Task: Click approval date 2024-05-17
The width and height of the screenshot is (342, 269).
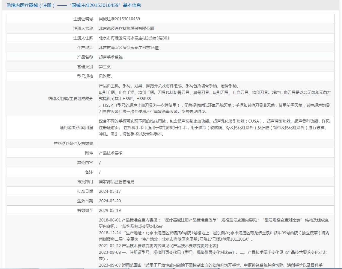Action: (x=110, y=191)
